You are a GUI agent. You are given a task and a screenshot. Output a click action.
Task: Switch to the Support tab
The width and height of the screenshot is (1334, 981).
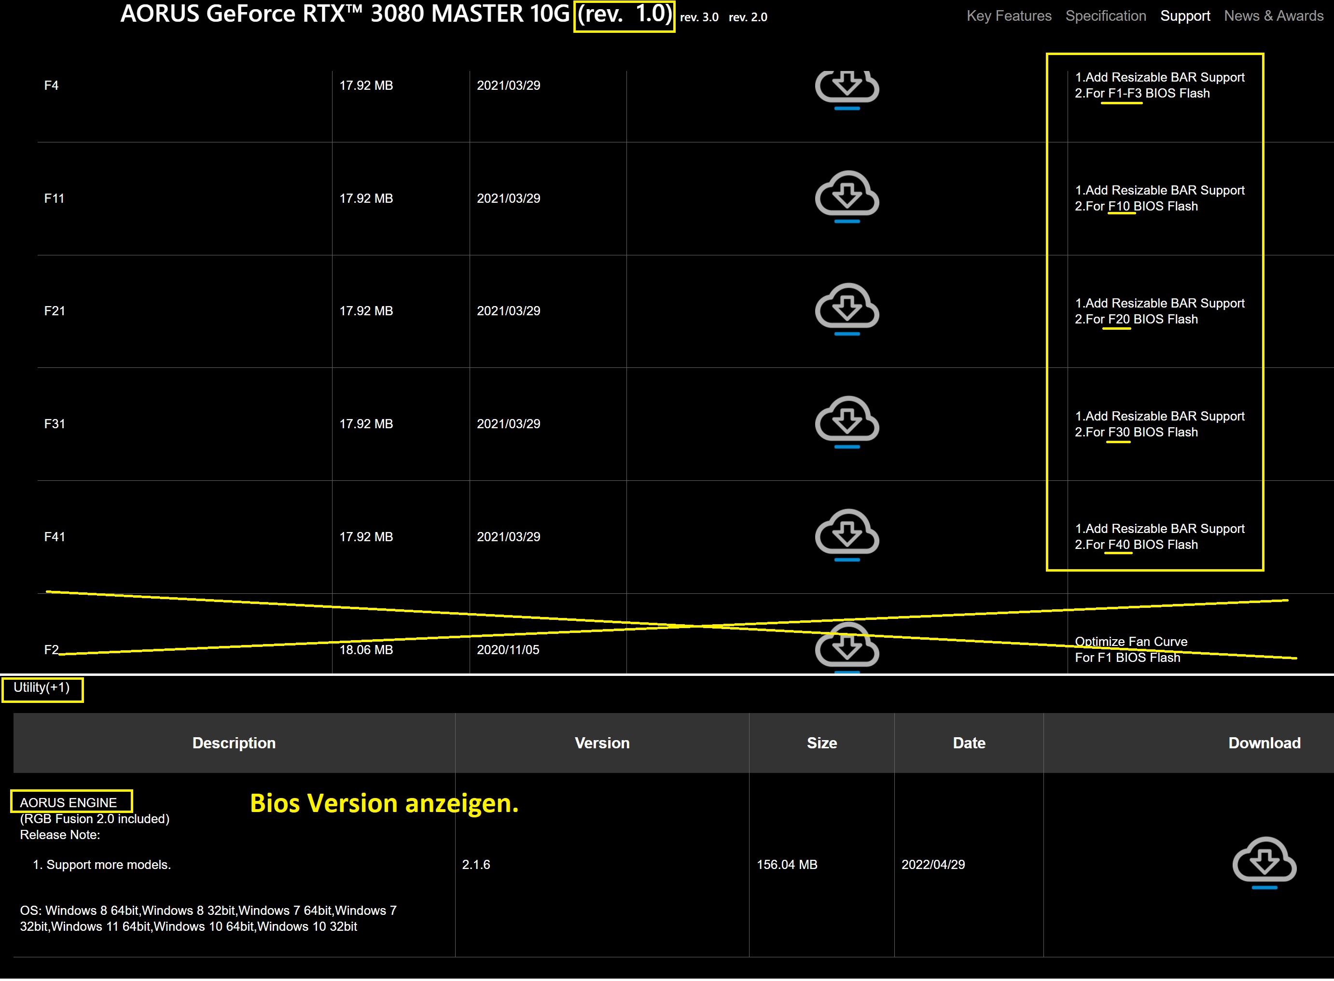(x=1185, y=16)
